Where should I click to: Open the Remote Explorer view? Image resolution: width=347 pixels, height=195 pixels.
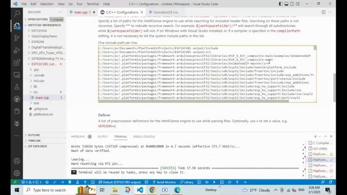click(x=17, y=75)
